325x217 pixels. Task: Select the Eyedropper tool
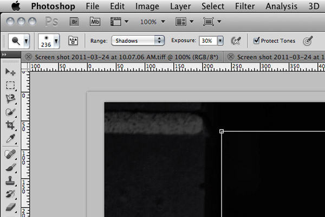(x=10, y=138)
